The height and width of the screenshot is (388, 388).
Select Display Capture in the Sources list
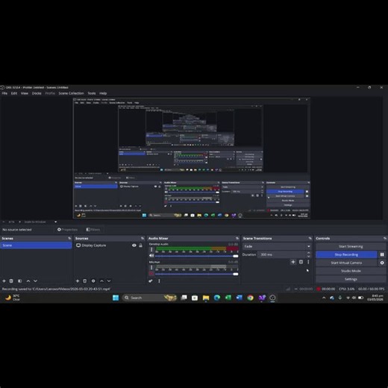109,245
